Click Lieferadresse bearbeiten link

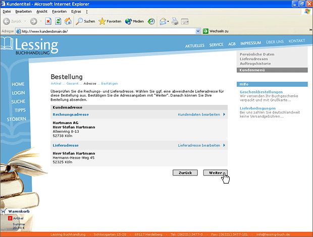199,145
